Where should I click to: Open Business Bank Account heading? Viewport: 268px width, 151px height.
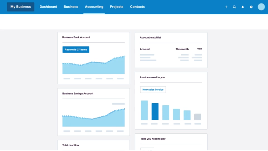(x=76, y=37)
